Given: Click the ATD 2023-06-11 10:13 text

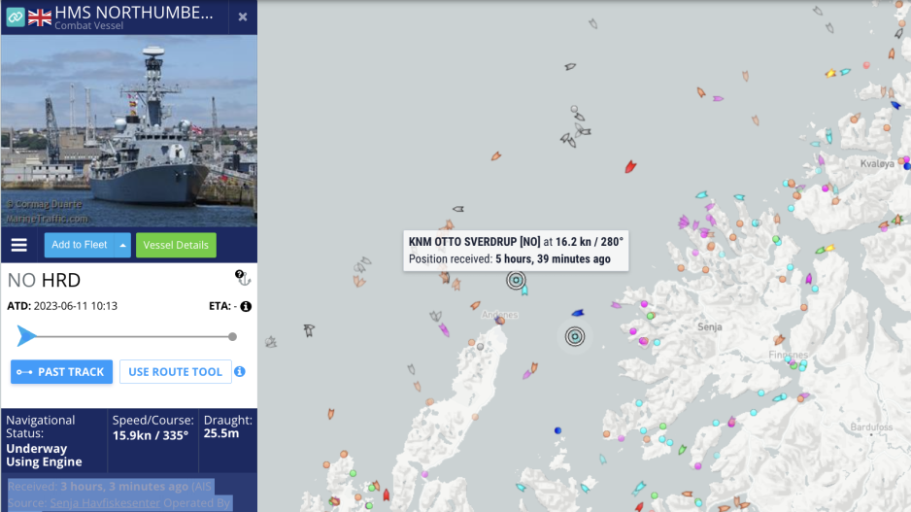Looking at the screenshot, I should (x=62, y=306).
